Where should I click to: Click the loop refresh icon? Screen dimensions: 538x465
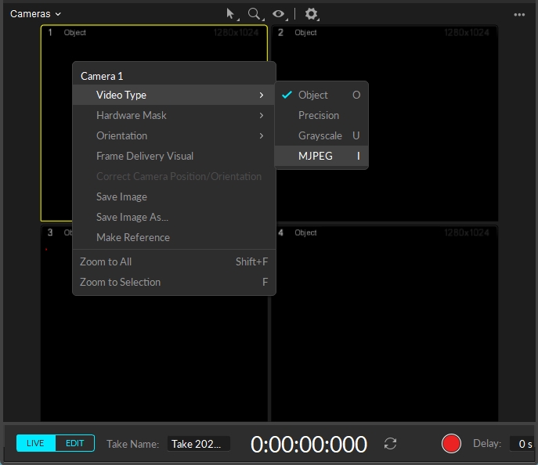(390, 444)
